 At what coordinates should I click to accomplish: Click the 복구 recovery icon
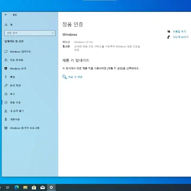coord(6,94)
